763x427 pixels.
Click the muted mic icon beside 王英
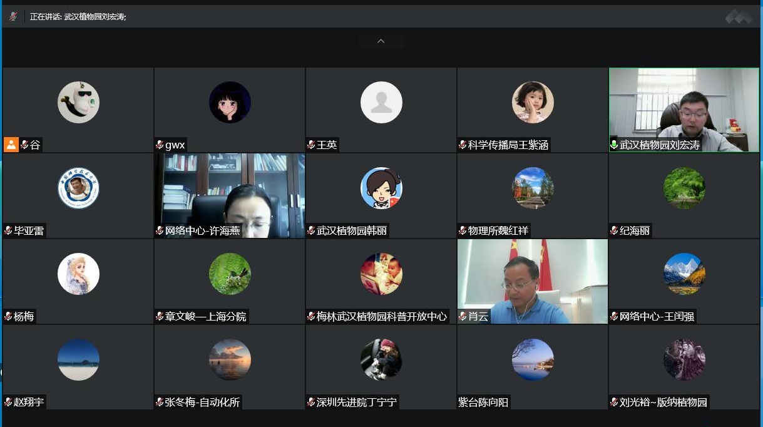tap(311, 145)
